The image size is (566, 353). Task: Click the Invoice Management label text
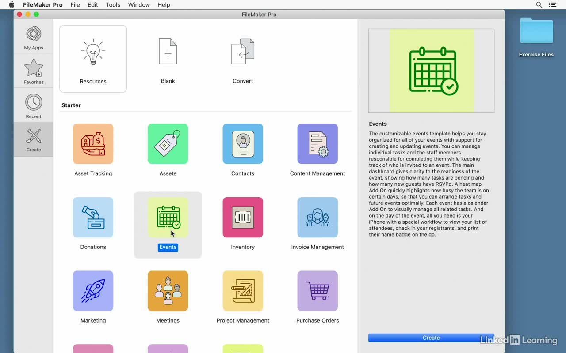[317, 247]
